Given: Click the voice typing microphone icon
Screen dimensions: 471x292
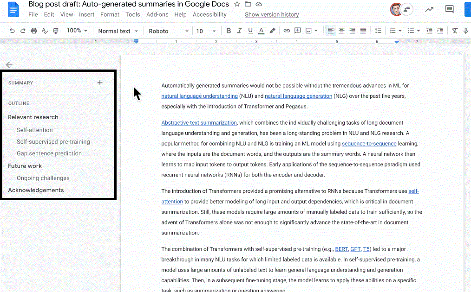Looking at the screenshot, I should 465,31.
